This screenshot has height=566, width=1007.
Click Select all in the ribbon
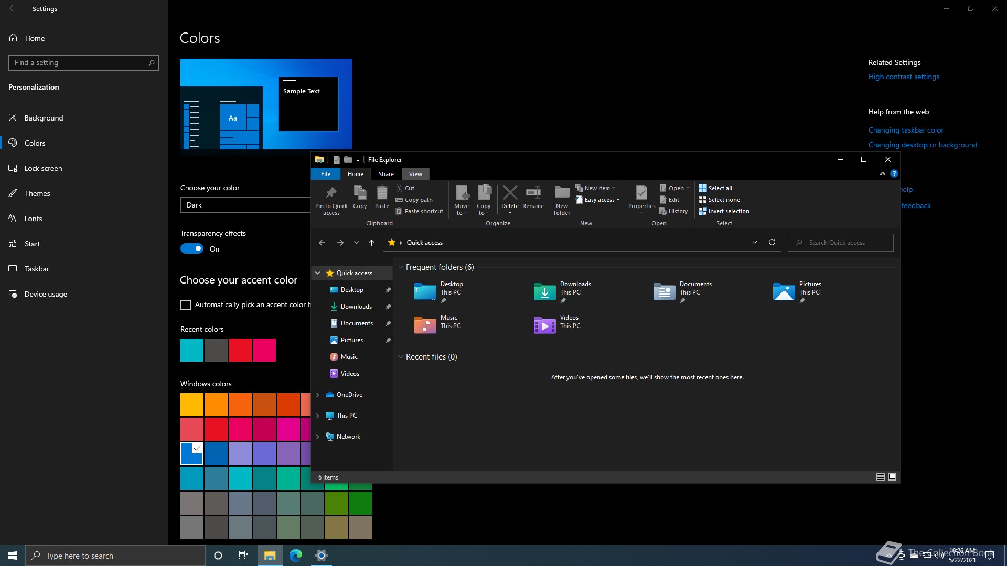(720, 188)
